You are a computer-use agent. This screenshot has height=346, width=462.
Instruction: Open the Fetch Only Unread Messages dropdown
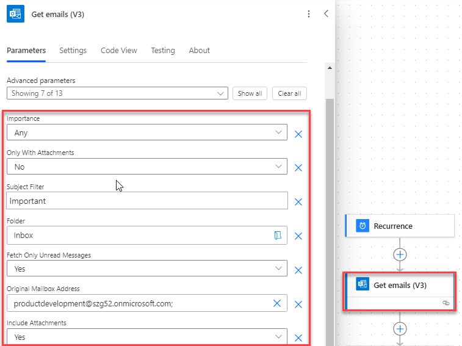[146, 269]
